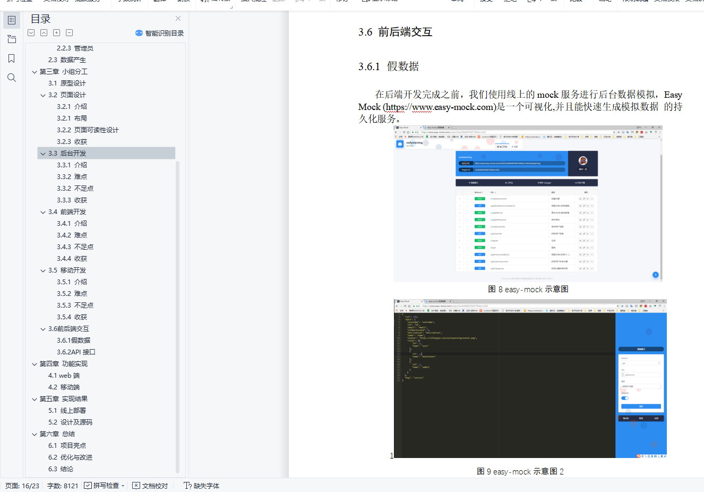Go to 3.4.4 收获 outline entry
Viewport: 704px width, 492px height.
[x=72, y=259]
